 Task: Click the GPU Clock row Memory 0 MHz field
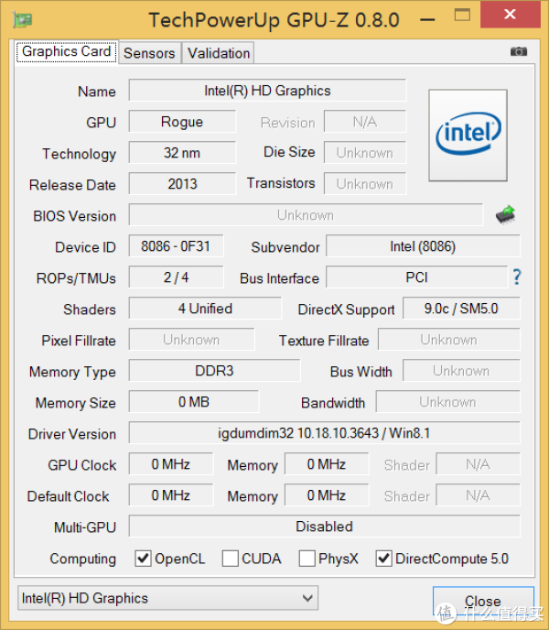click(327, 464)
